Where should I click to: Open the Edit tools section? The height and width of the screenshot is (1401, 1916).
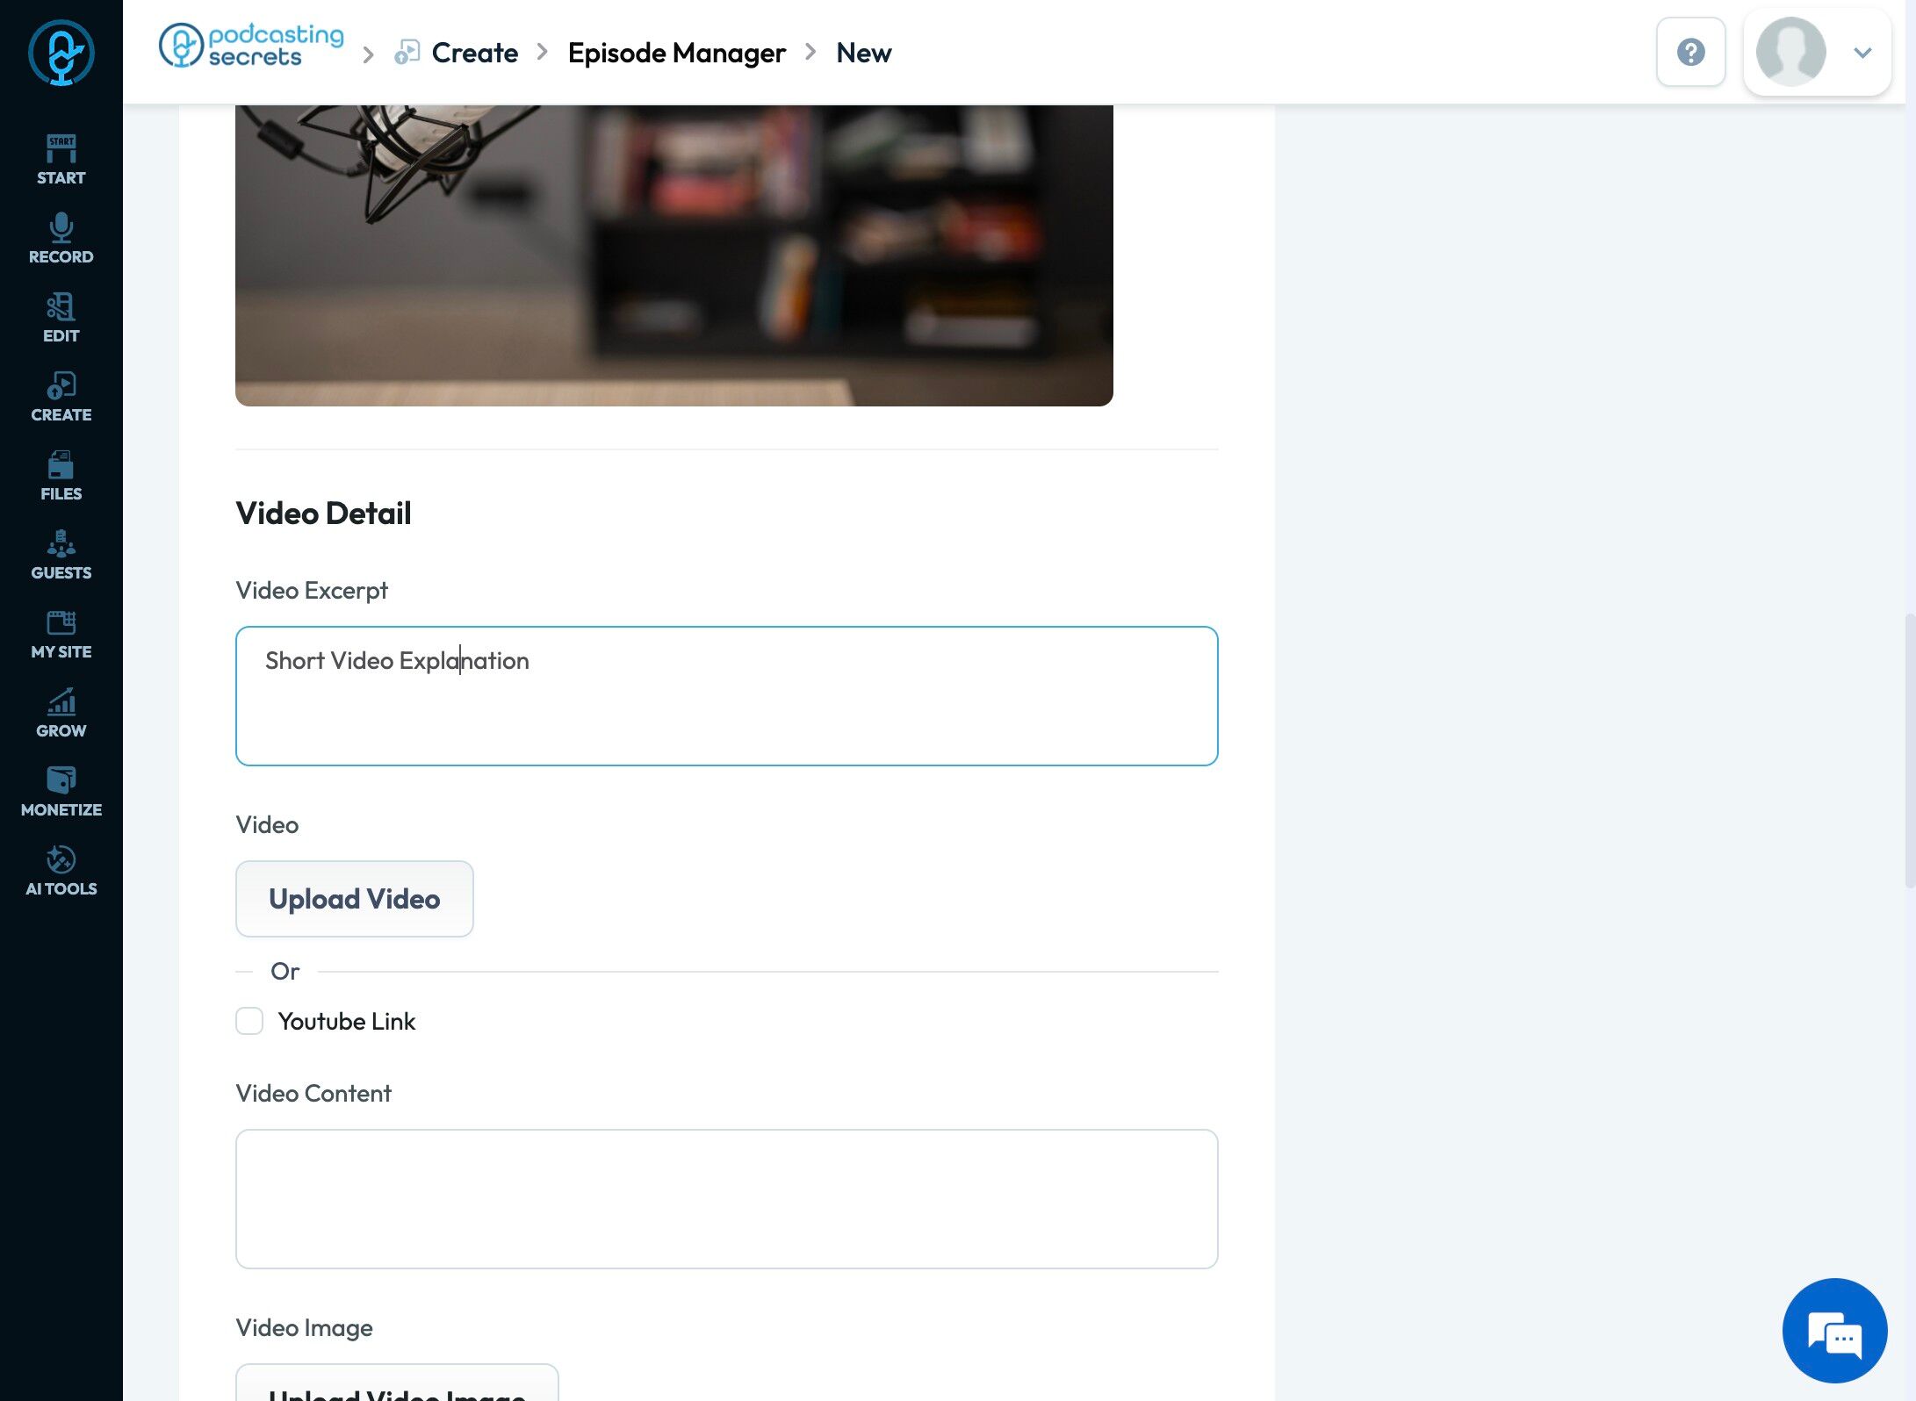pos(61,318)
